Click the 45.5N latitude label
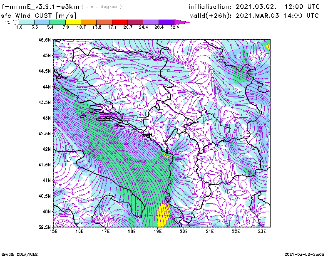 tap(45, 40)
